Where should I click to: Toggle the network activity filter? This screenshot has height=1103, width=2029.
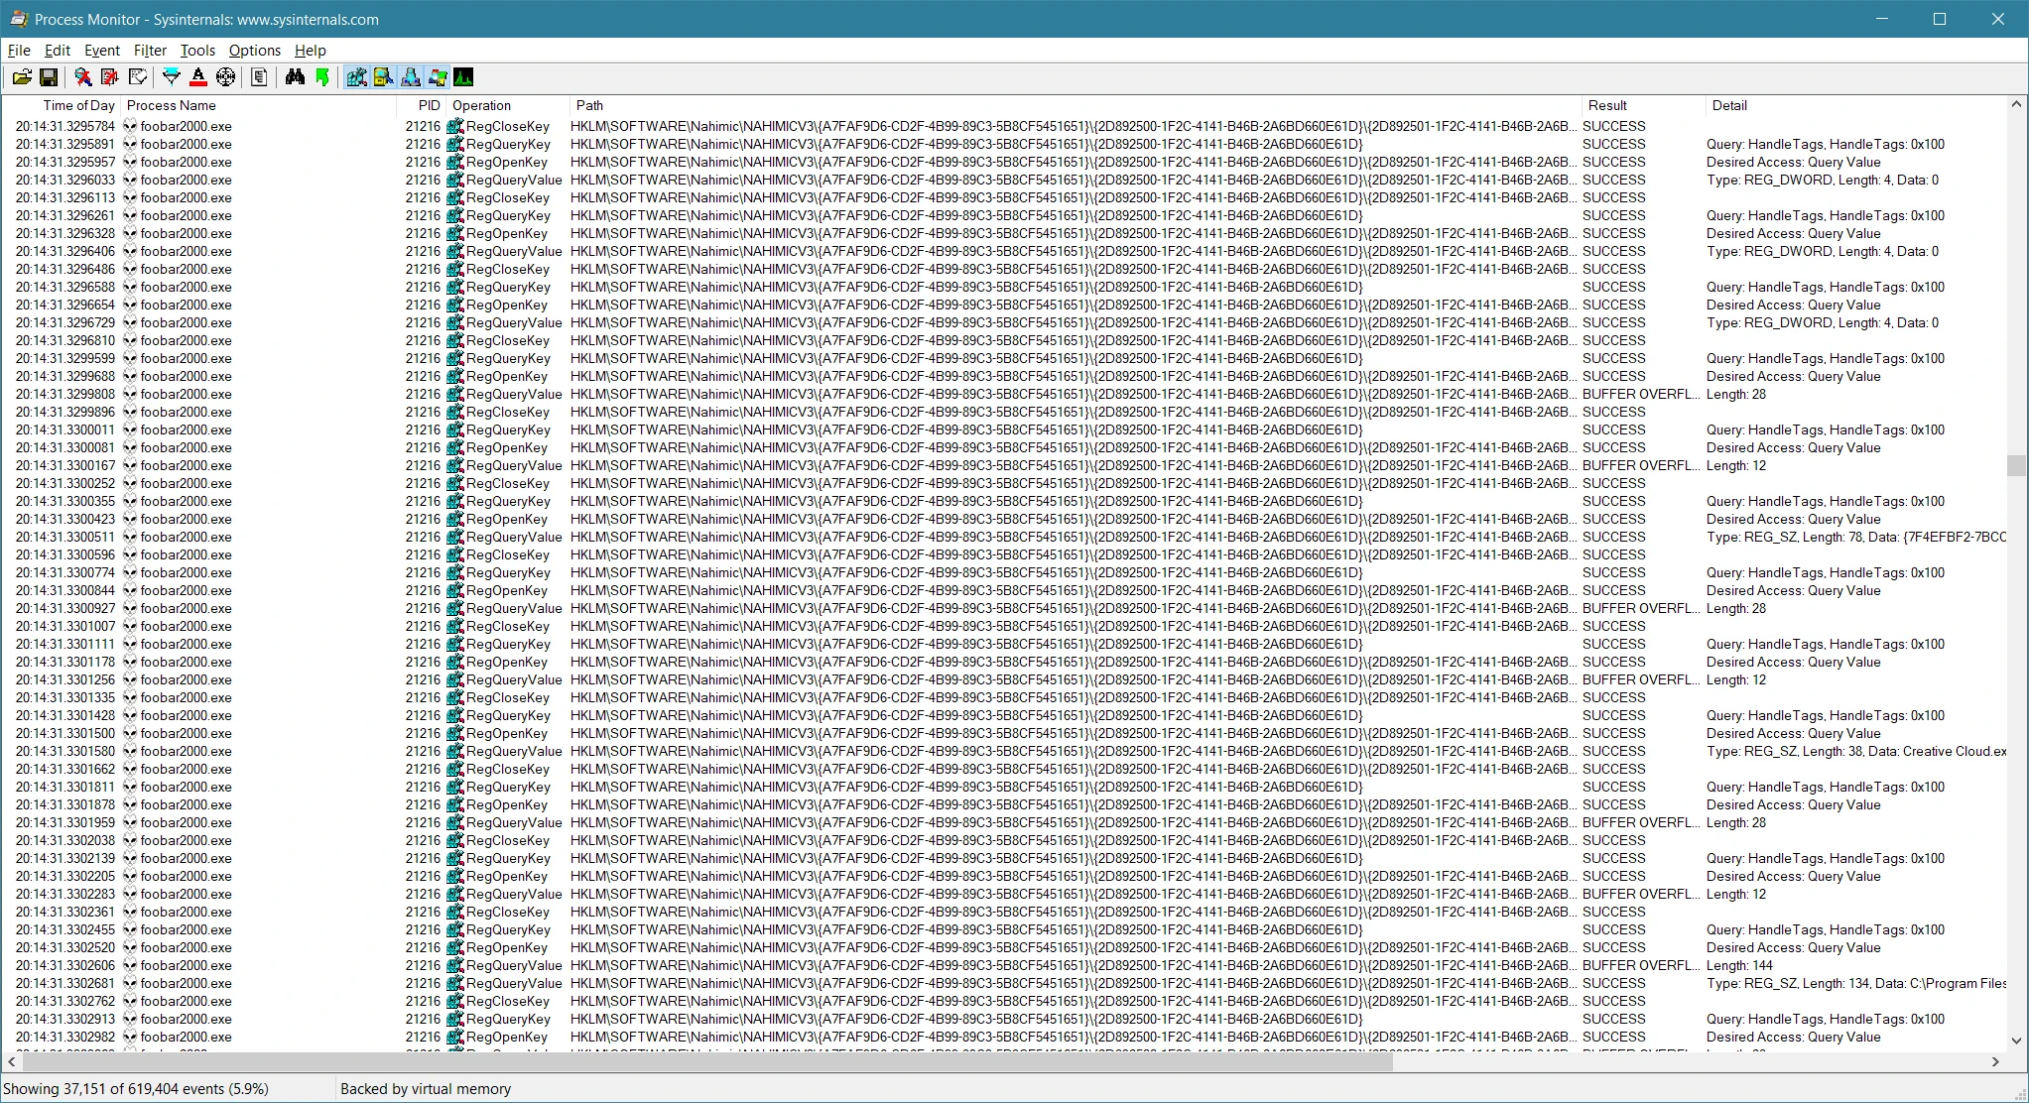pos(412,77)
